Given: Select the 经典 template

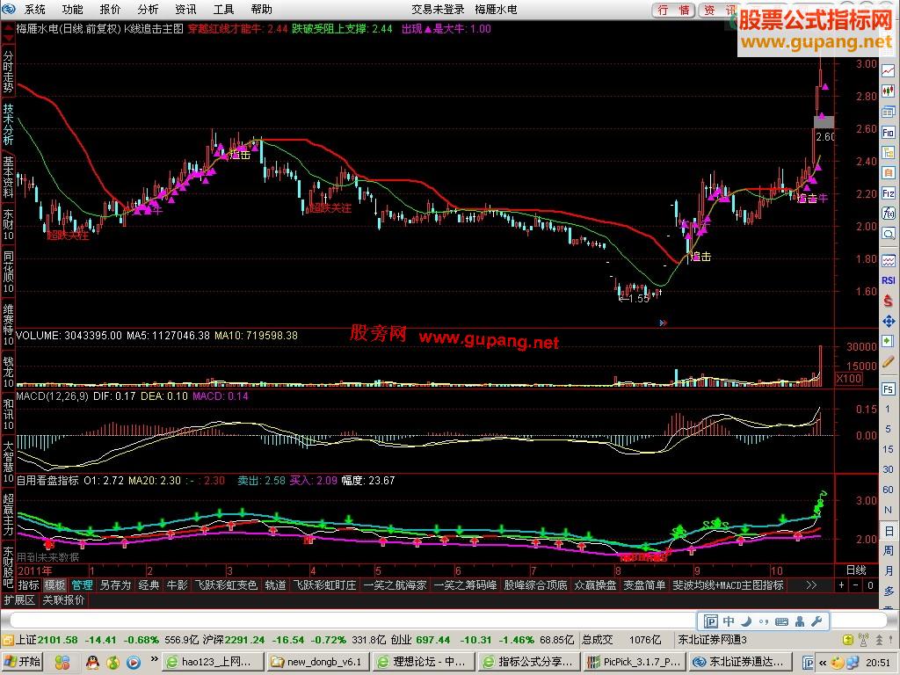Looking at the screenshot, I should coord(149,584).
